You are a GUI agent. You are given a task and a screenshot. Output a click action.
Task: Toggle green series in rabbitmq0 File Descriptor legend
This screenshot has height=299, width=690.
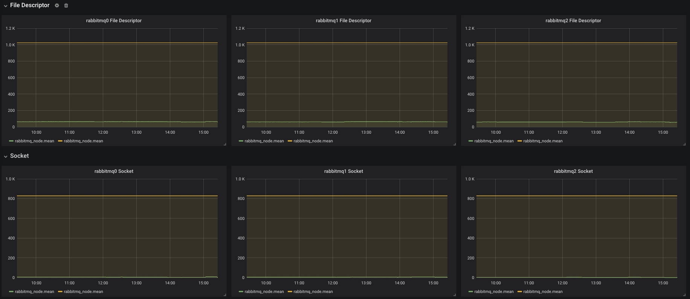(34, 141)
